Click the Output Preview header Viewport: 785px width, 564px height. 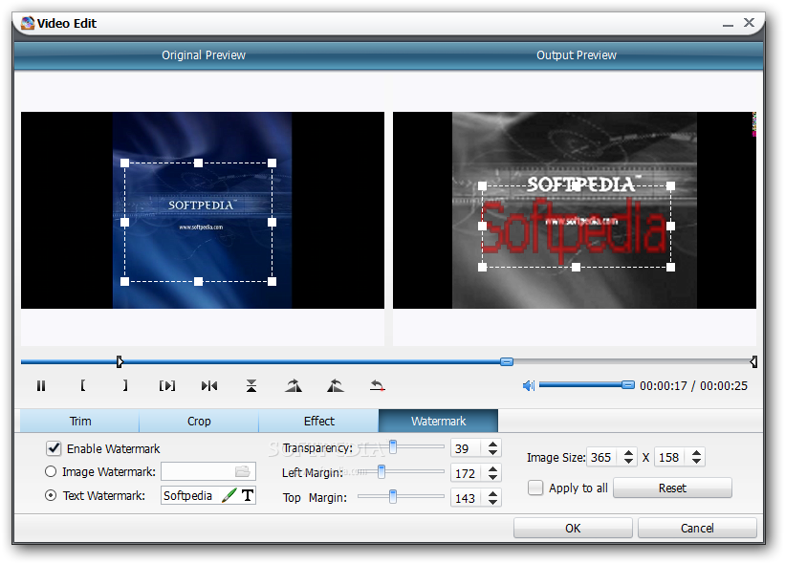(x=577, y=55)
